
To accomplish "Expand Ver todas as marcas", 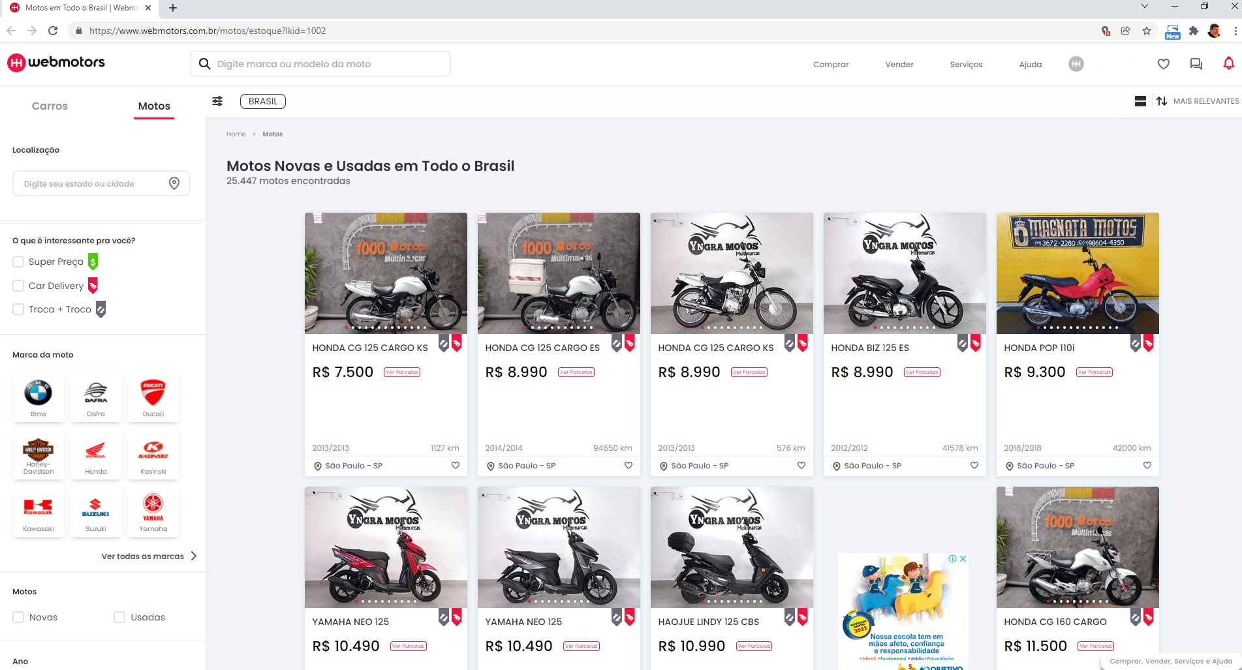I will 149,556.
